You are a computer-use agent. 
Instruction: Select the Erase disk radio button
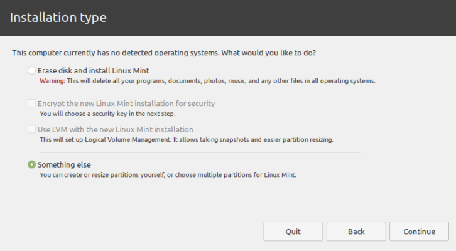[x=31, y=71]
